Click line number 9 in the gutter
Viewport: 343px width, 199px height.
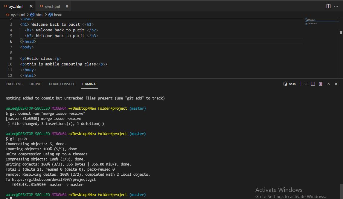(11, 58)
